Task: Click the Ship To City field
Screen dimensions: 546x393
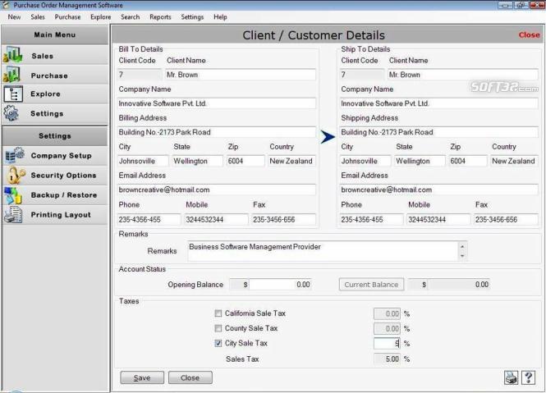Action: click(x=365, y=161)
